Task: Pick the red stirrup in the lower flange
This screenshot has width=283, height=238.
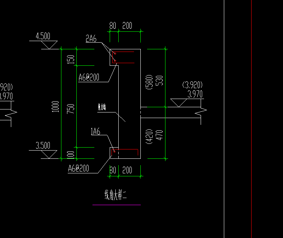Action: pos(125,152)
